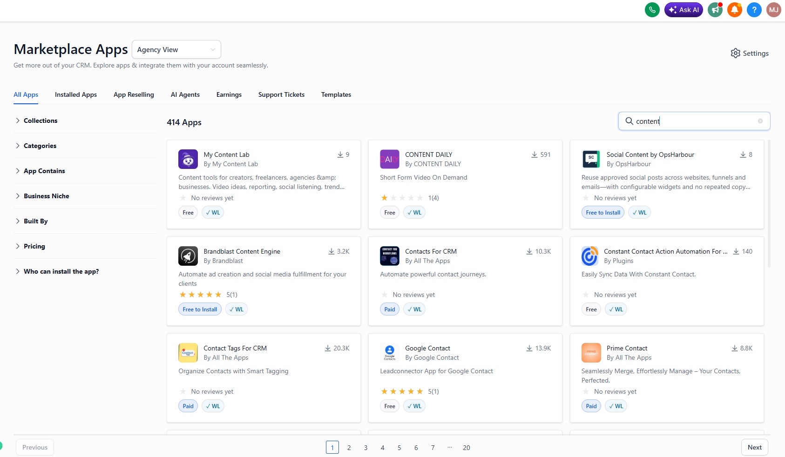Expand the Categories filter

(x=85, y=146)
